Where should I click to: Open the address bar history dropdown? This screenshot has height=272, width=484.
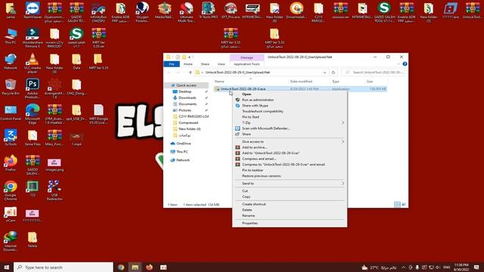[x=324, y=73]
